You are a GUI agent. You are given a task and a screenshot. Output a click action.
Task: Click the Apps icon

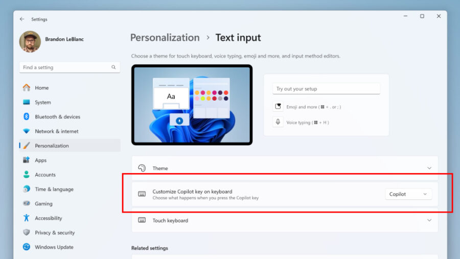point(27,160)
